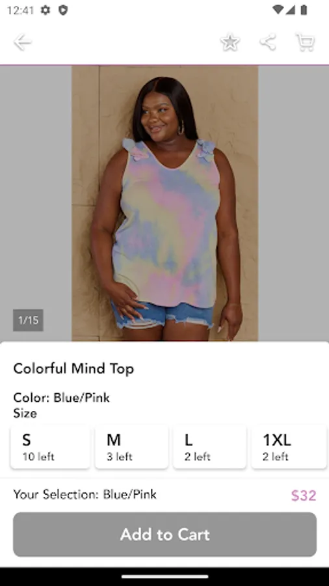Favorite this top with the star icon
Screen dimensions: 329x586
pyautogui.click(x=230, y=42)
